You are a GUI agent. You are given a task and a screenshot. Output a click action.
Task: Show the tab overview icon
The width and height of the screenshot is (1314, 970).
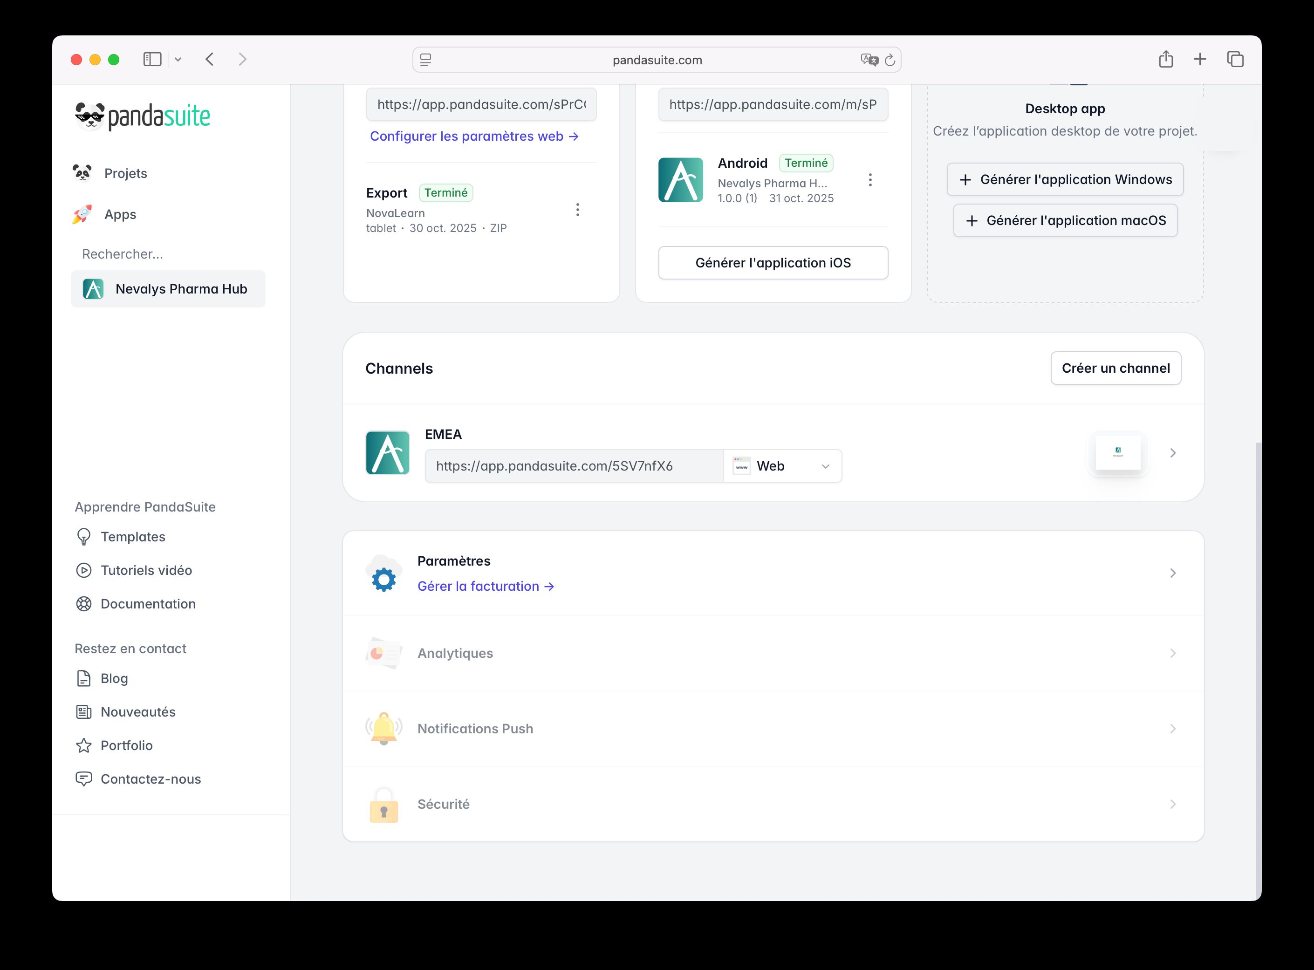point(1235,59)
